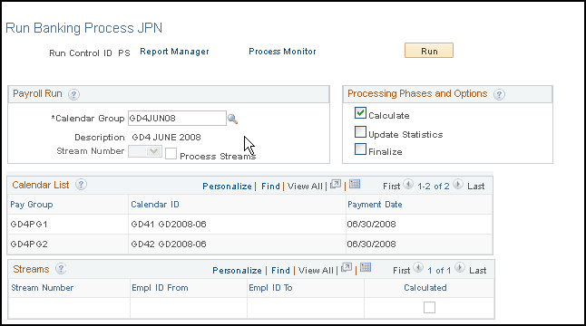This screenshot has height=326, width=586.
Task: Open the Stream Number dropdown
Action: (145, 151)
